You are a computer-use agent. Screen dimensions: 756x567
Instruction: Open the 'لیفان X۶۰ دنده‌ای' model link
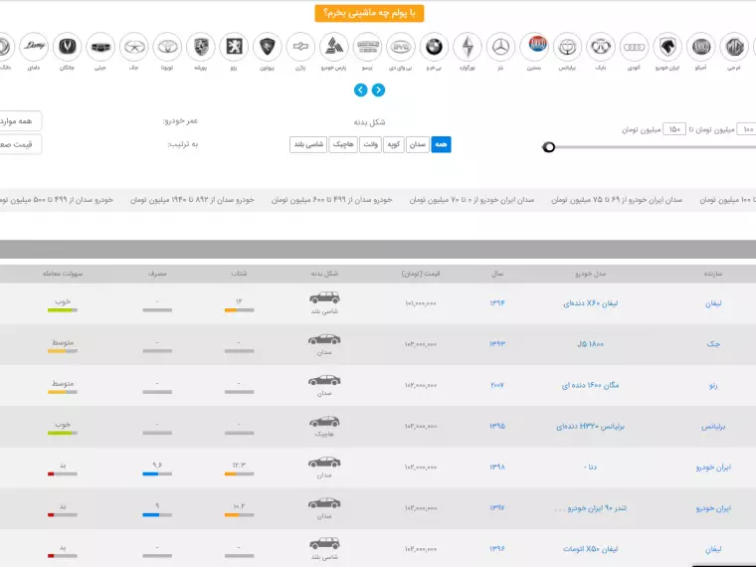590,303
